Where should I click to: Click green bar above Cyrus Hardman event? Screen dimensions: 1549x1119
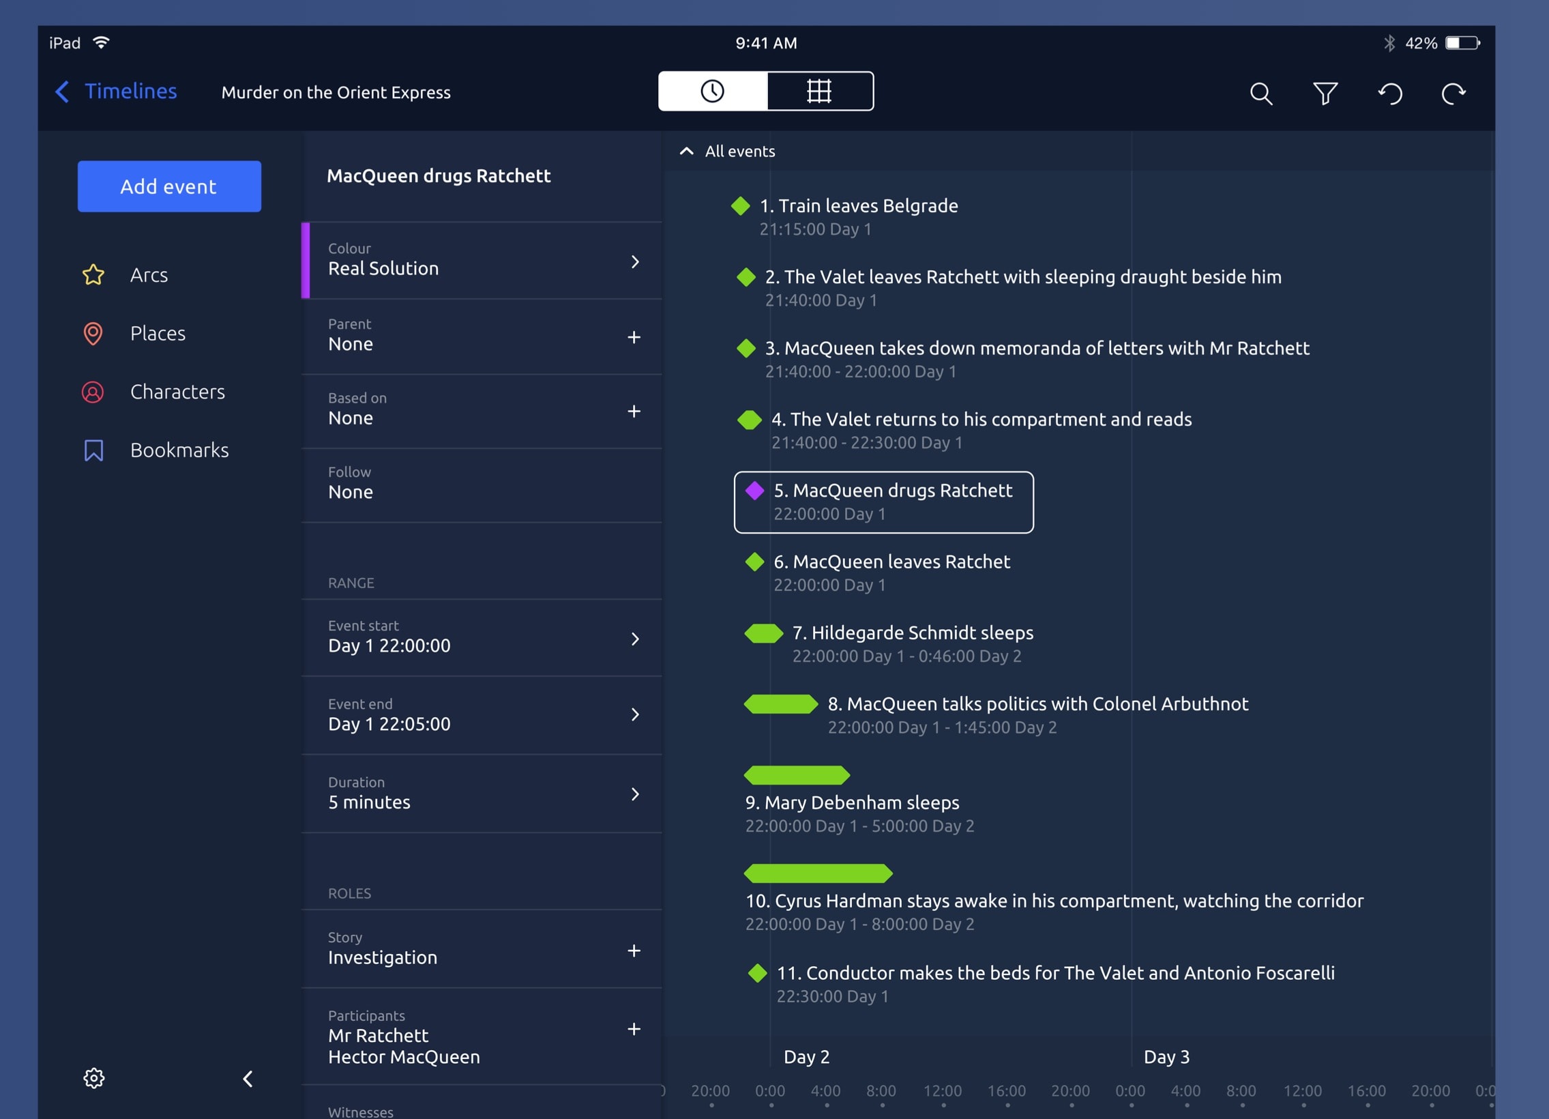tap(818, 873)
